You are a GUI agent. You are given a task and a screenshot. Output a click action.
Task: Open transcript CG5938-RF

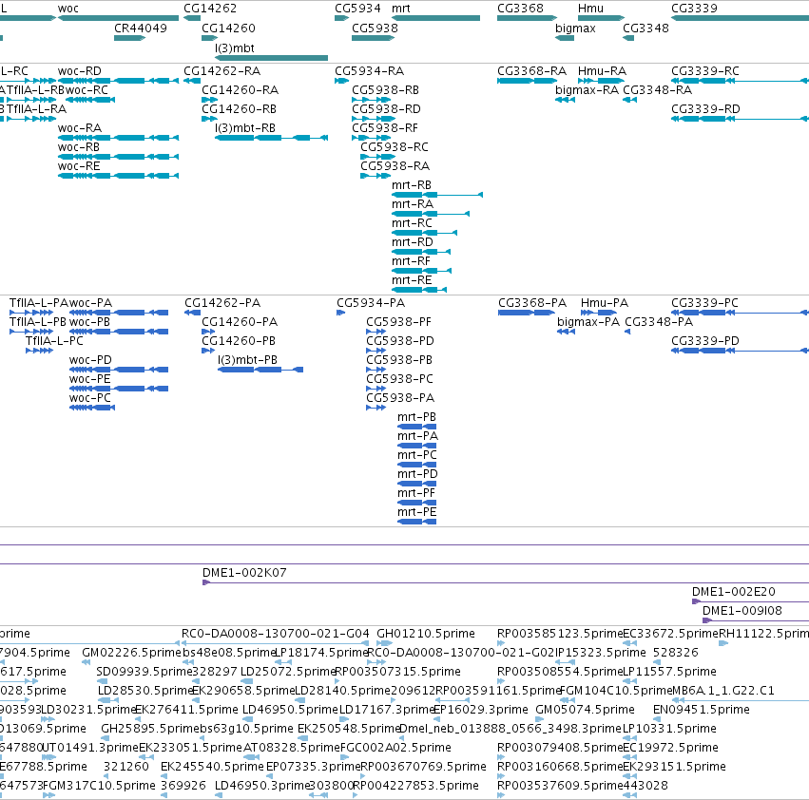385,128
